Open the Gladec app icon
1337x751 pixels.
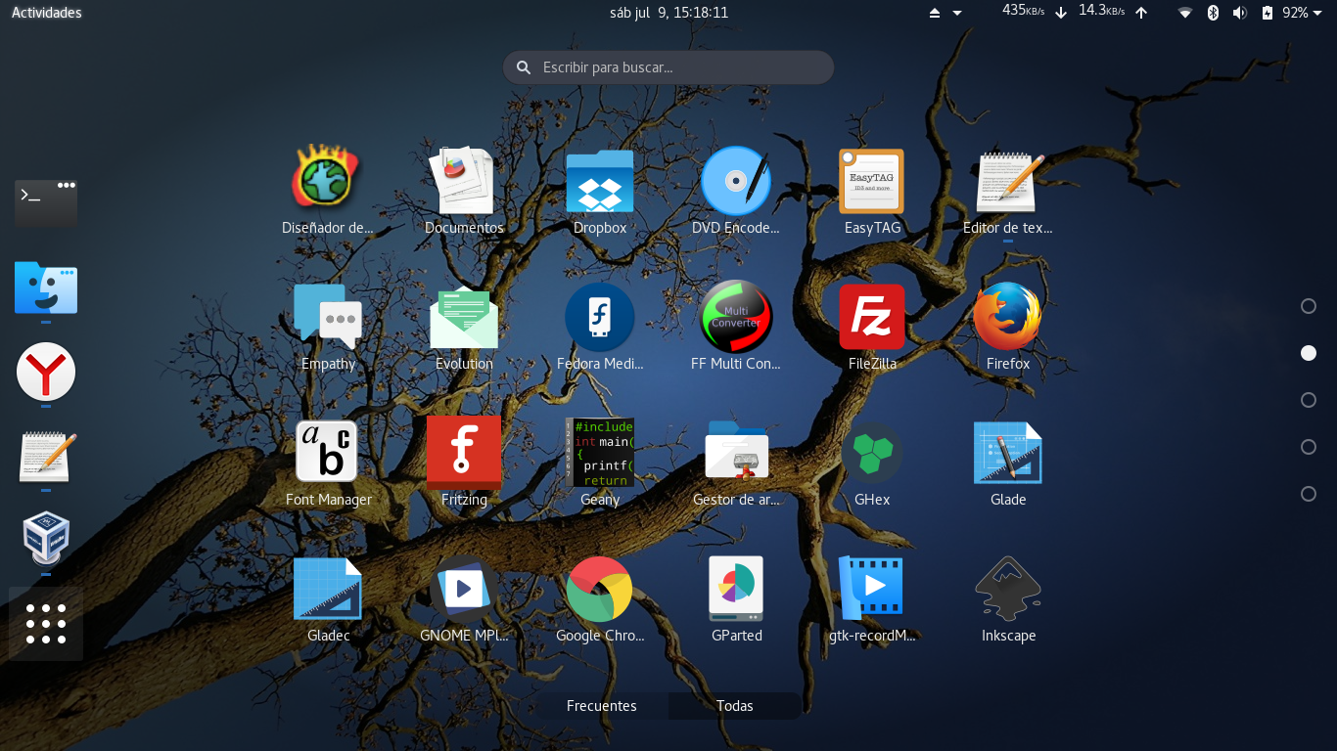(x=328, y=589)
